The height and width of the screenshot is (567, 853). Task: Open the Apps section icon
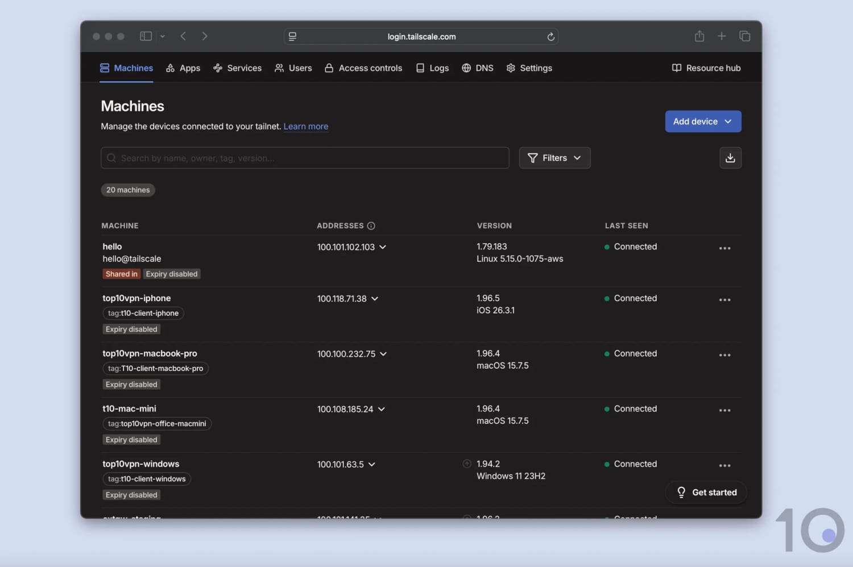pos(172,68)
